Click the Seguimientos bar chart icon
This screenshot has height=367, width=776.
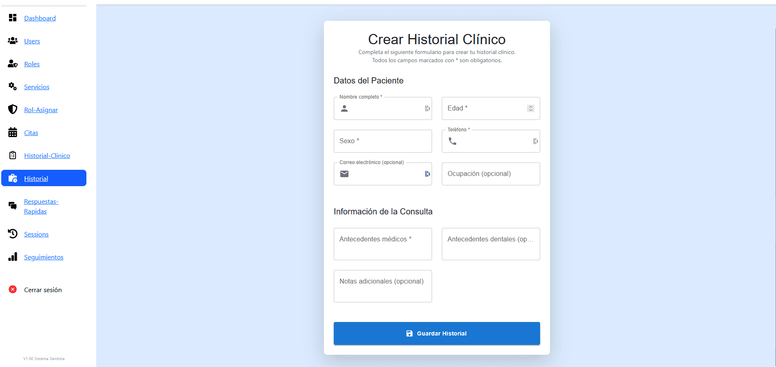point(13,257)
